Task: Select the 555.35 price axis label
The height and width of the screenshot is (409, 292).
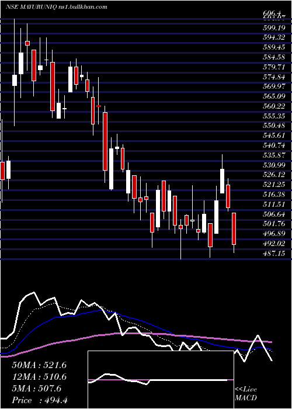Action: coord(274,116)
